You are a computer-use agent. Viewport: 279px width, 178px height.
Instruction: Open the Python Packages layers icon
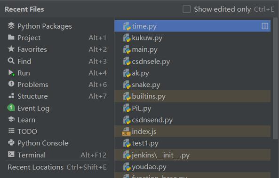coord(11,26)
